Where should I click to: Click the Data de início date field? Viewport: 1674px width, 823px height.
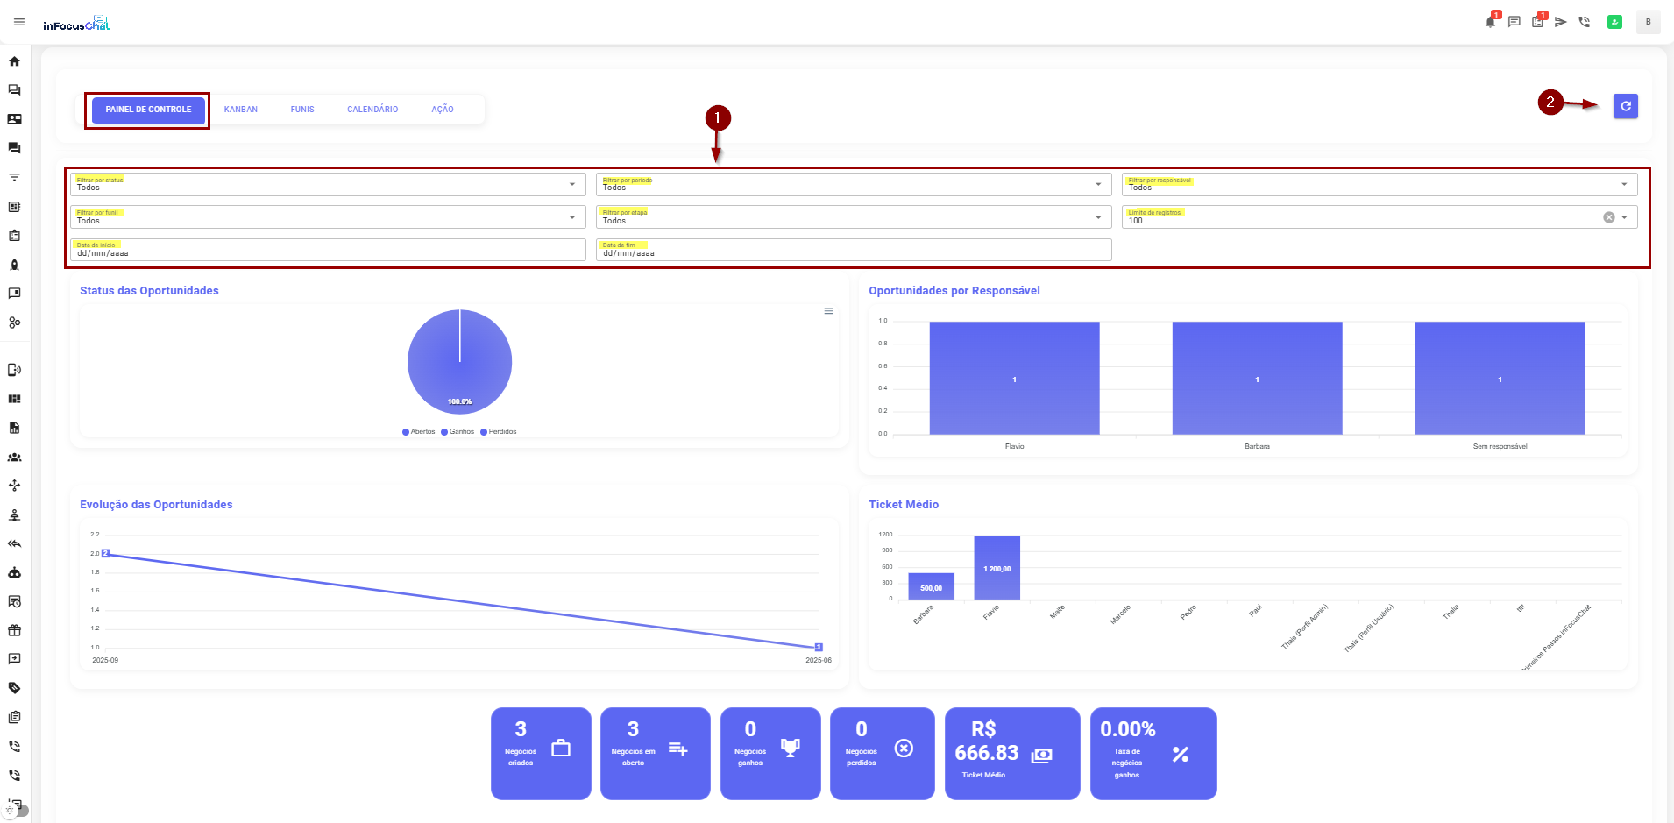pyautogui.click(x=328, y=251)
